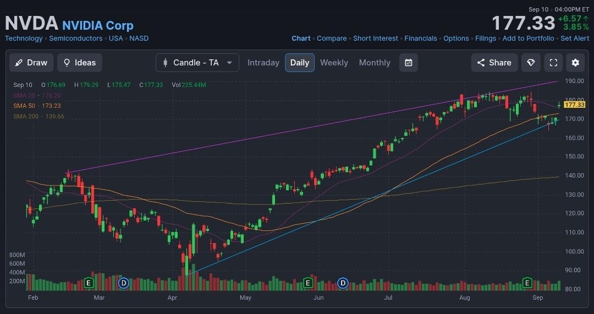Screen dimensions: 594x314
Task: Click the September earnings E marker
Action: [x=527, y=283]
